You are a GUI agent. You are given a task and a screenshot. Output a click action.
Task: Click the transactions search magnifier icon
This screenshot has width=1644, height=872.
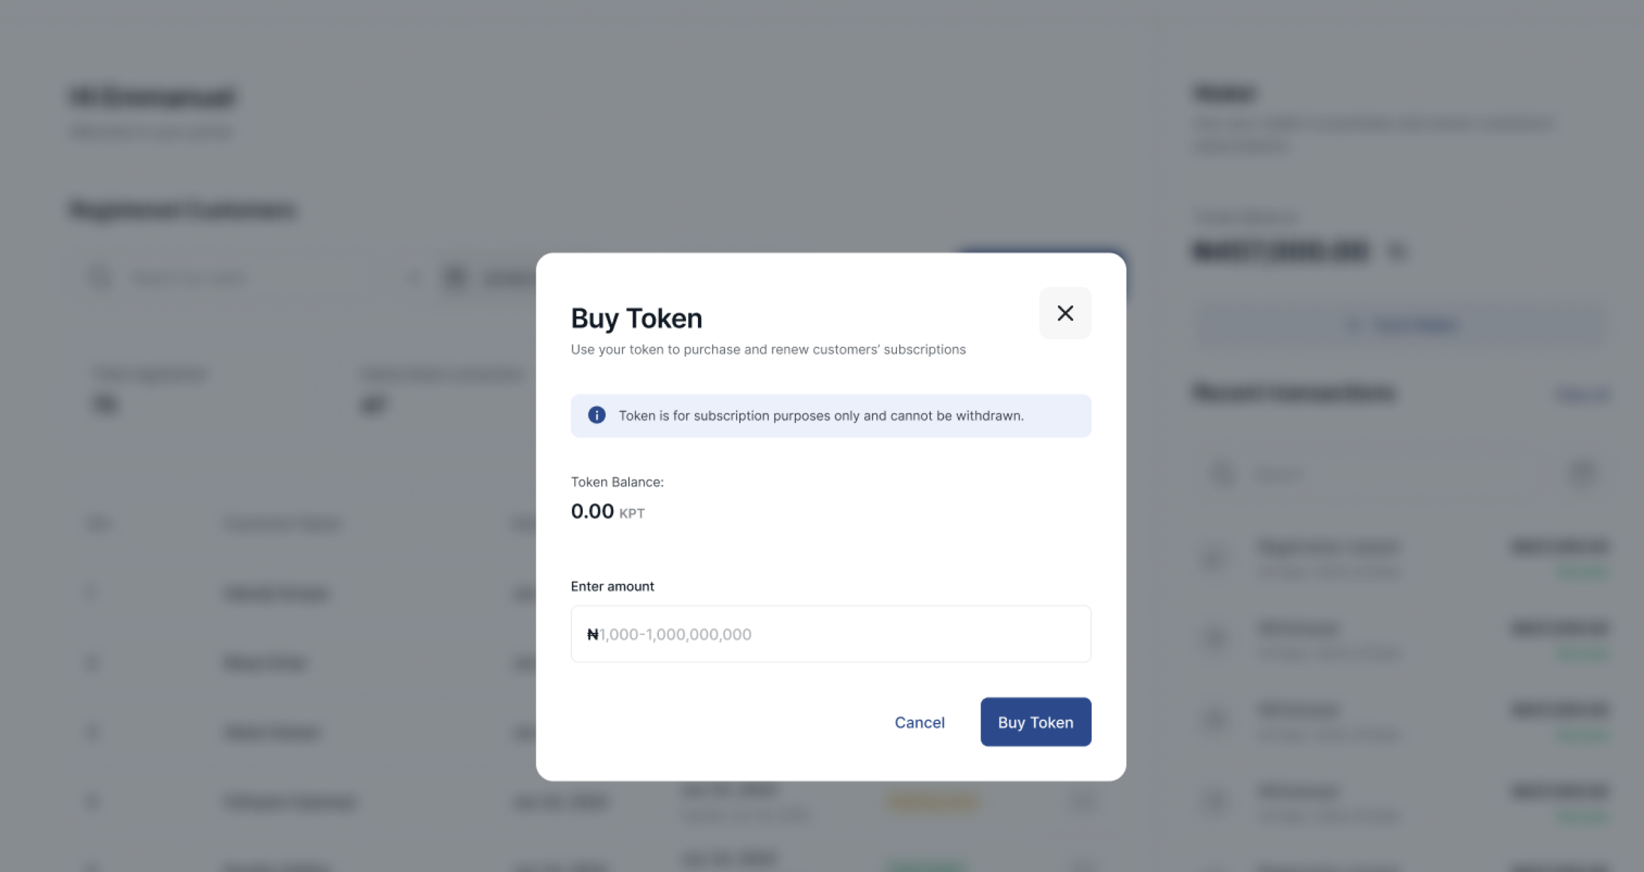point(1222,473)
